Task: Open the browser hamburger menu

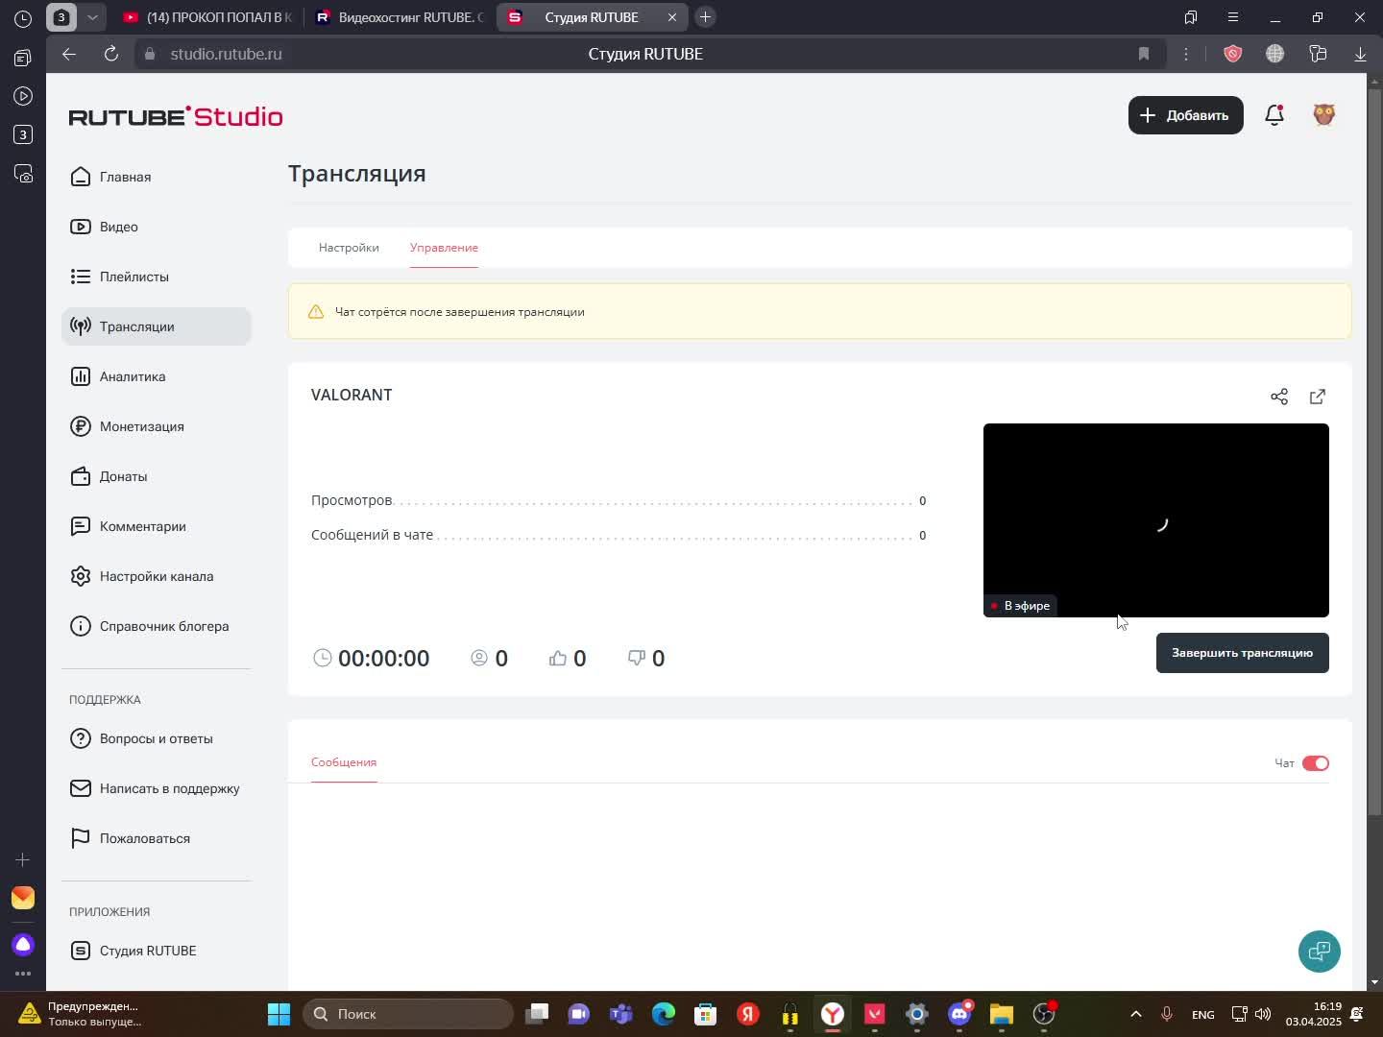Action: pyautogui.click(x=1233, y=17)
